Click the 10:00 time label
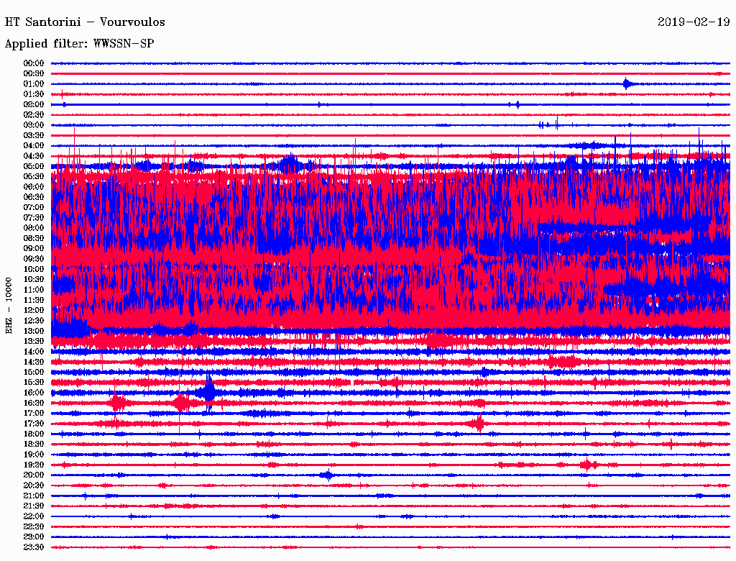736x561 pixels. (x=34, y=270)
